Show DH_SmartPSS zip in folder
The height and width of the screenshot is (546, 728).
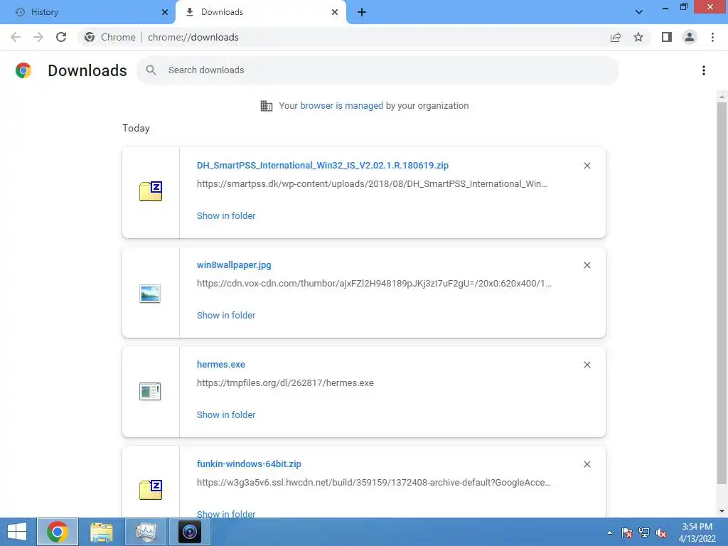[226, 216]
